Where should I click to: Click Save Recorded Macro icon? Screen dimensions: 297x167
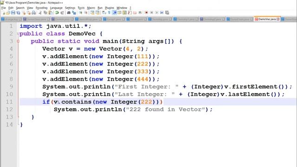tap(167, 13)
